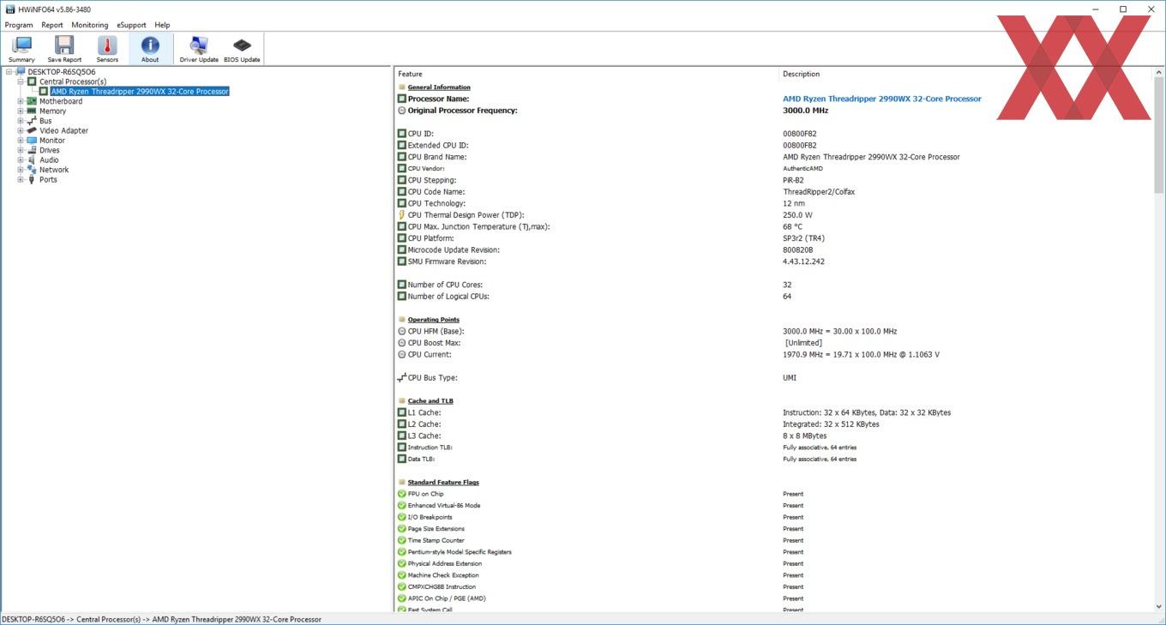
Task: Click the CPU Code Name row
Action: pos(774,192)
